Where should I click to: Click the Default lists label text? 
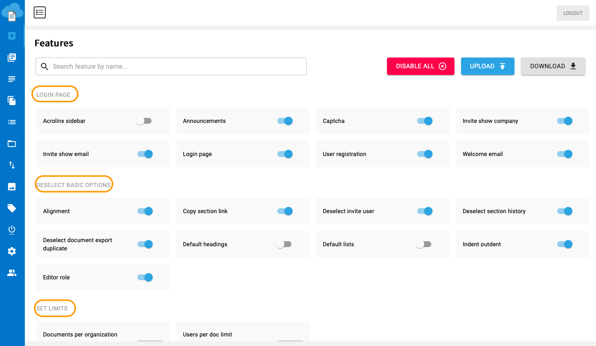(x=339, y=244)
